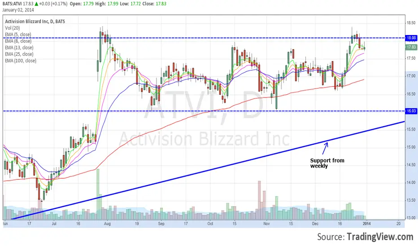
Task: Click the 18.50 price axis label
Action: [x=411, y=23]
